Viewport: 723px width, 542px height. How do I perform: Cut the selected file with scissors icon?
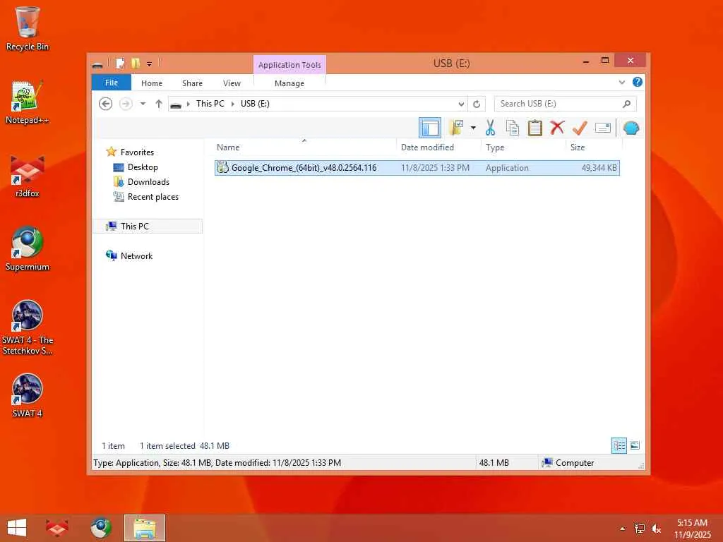click(490, 128)
